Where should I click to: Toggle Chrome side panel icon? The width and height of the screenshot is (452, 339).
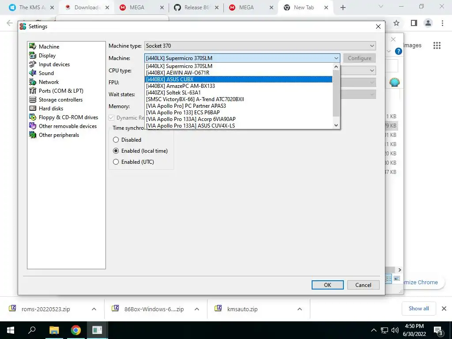[414, 23]
